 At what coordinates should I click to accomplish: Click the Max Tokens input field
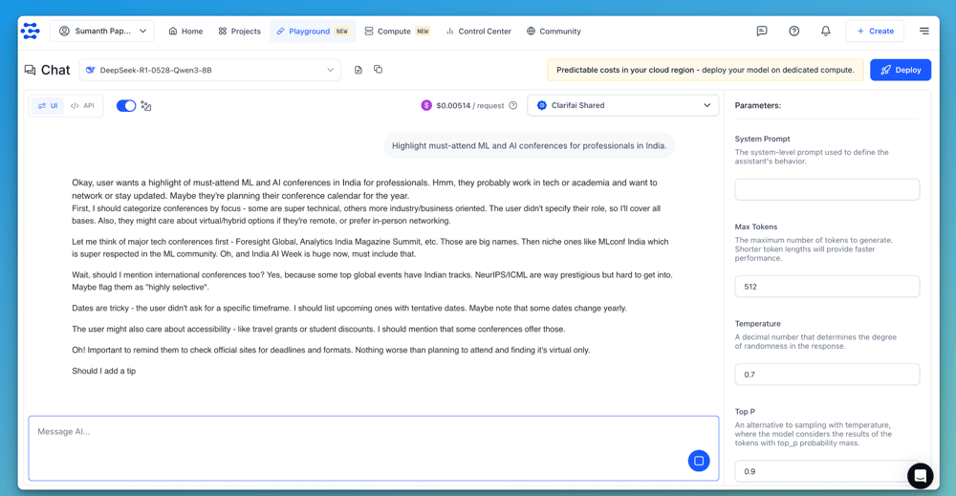click(x=827, y=287)
